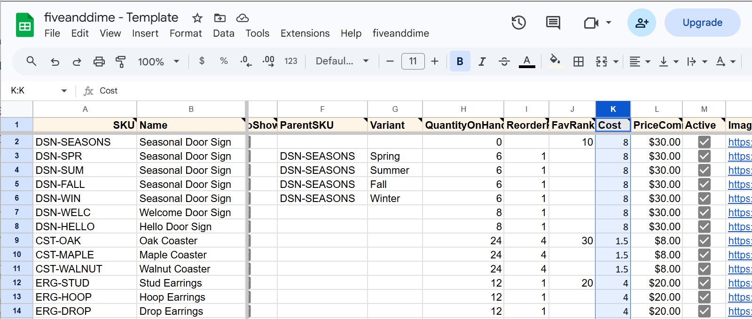Increase decimal places
The width and height of the screenshot is (752, 319).
pyautogui.click(x=268, y=61)
